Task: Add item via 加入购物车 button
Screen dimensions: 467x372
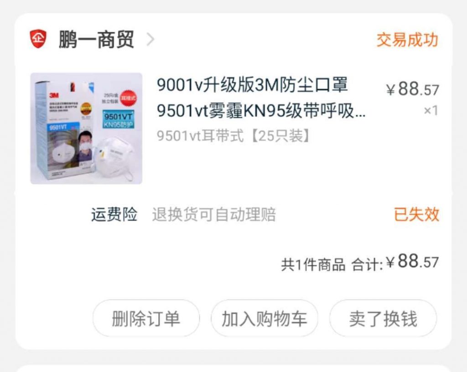Action: (x=264, y=318)
